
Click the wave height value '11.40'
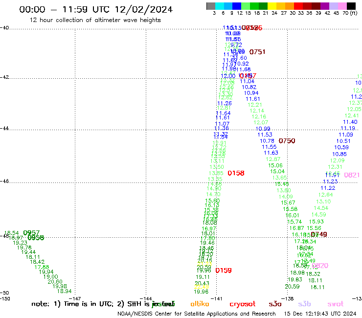[x=350, y=122]
